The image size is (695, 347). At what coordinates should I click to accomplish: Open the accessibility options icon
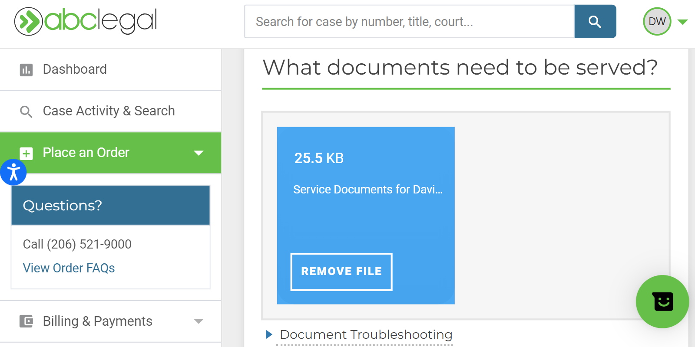click(x=13, y=172)
